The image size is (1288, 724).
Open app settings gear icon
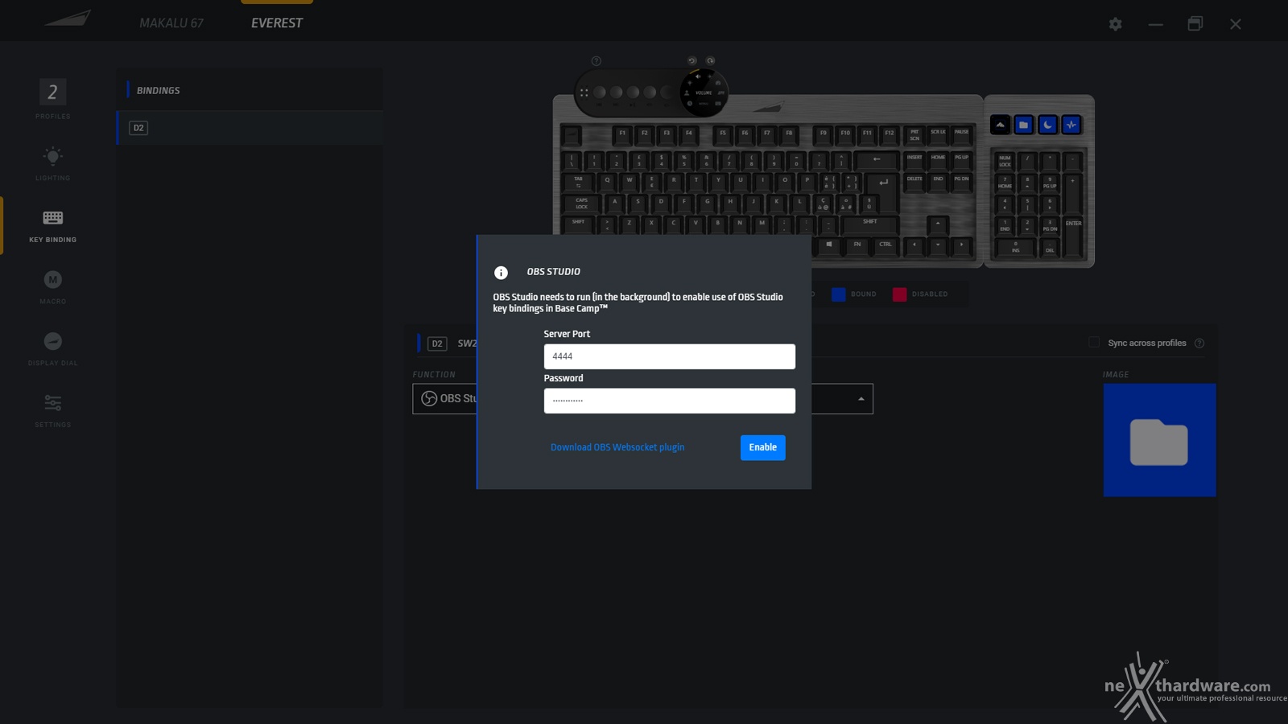(x=1115, y=24)
